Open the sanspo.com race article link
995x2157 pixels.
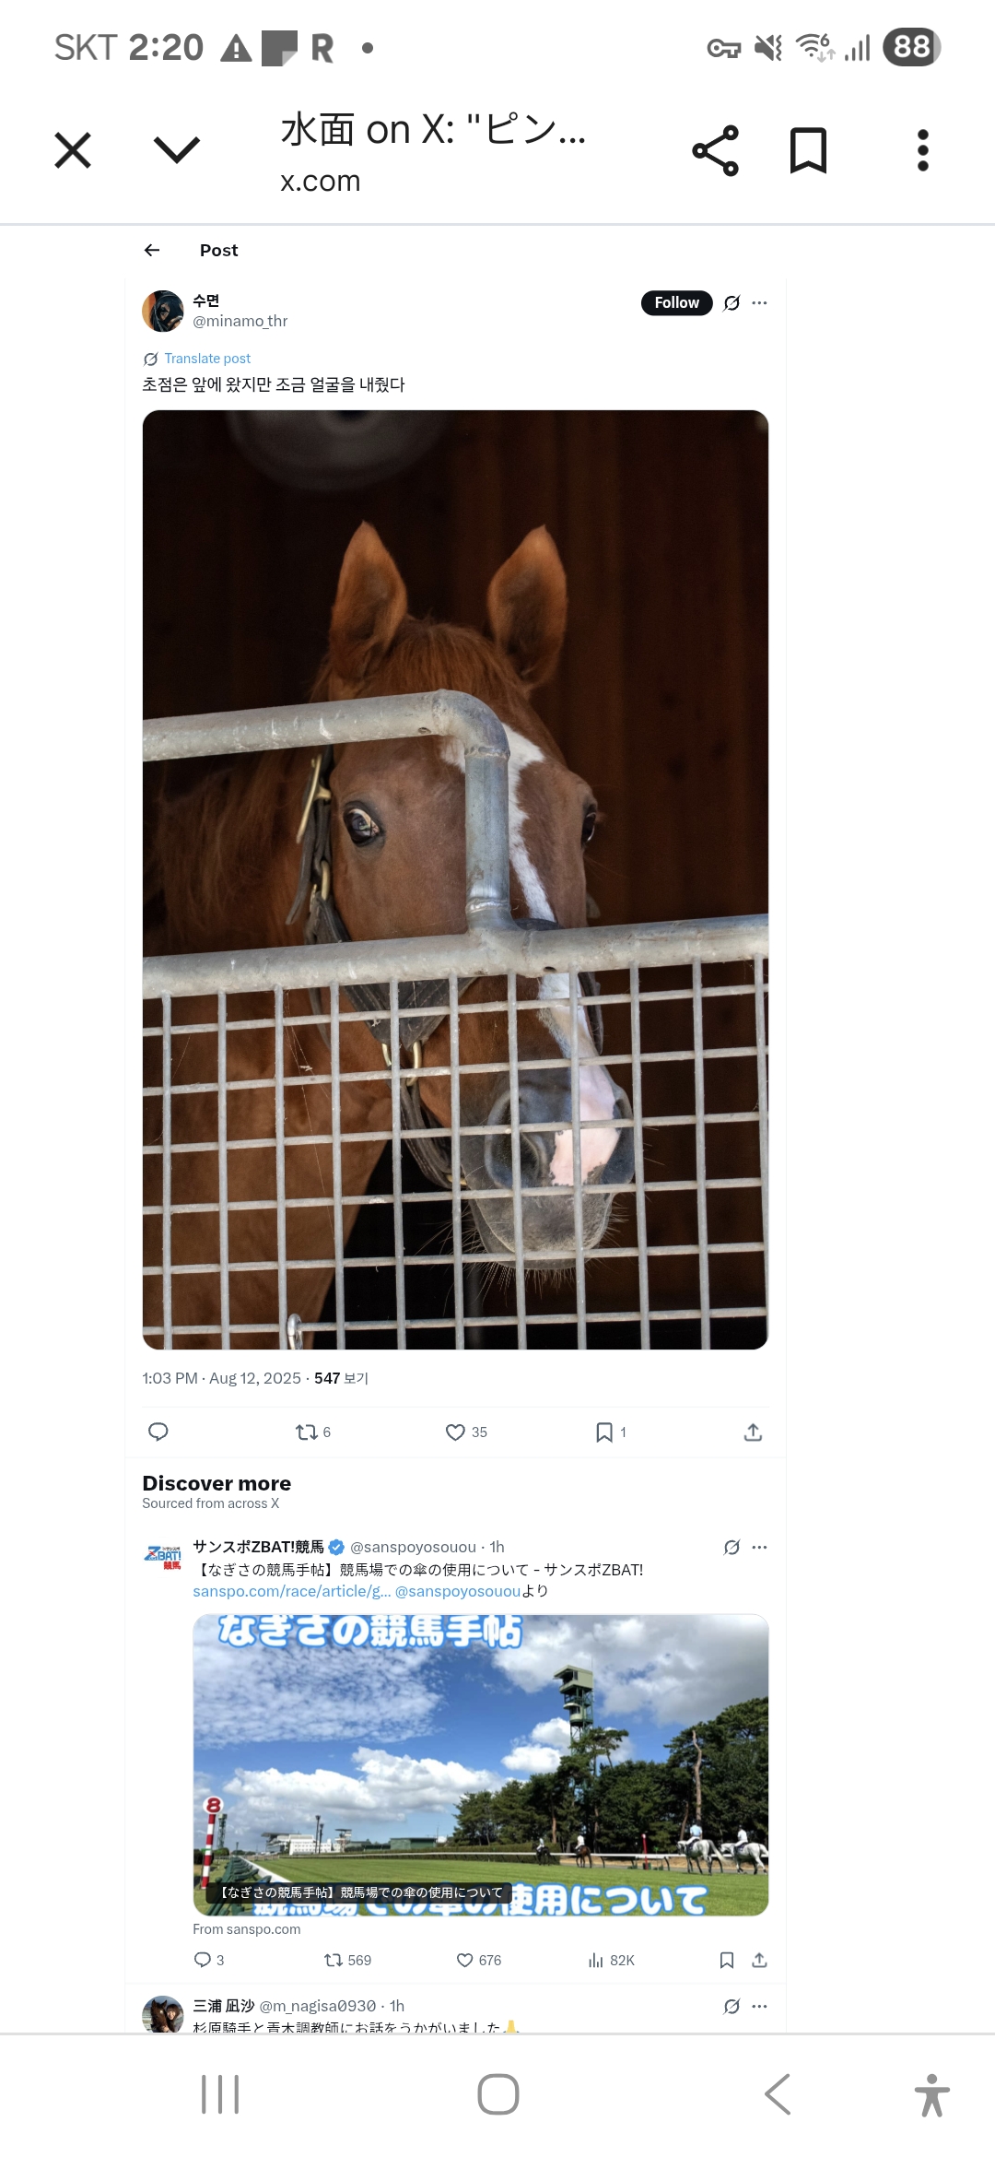(x=291, y=1591)
